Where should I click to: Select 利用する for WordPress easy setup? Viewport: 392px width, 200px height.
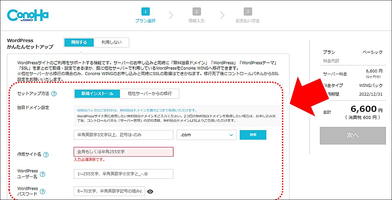(79, 42)
